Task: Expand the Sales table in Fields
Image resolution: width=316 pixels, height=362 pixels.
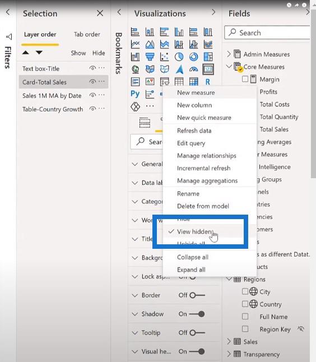Action: [x=229, y=341]
